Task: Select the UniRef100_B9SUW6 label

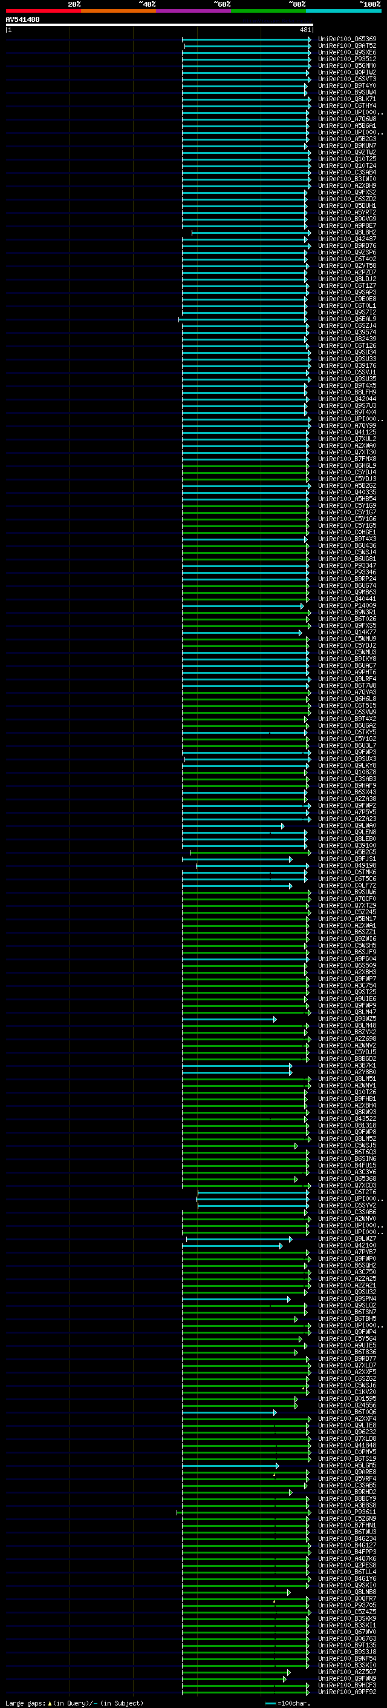Action: (x=347, y=892)
